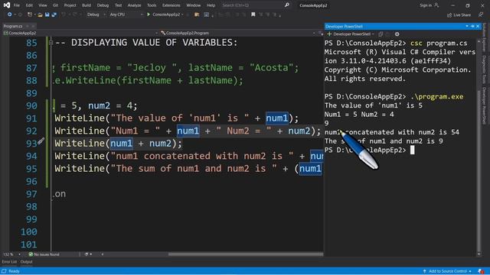Click the Navigate Backward arrow icon

coord(10,15)
